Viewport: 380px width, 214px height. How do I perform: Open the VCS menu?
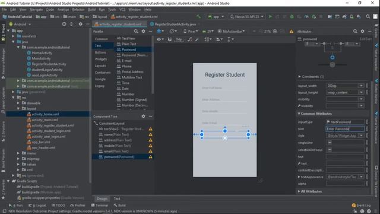(122, 10)
